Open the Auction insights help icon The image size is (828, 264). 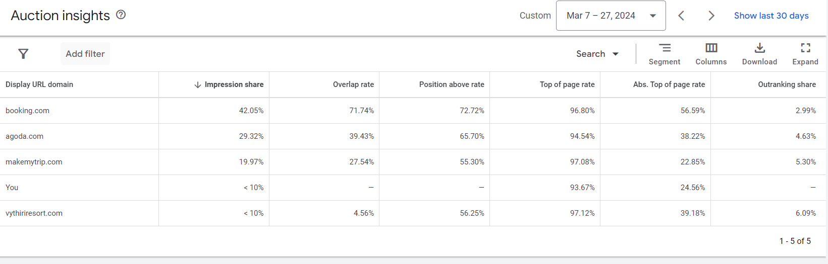click(121, 15)
